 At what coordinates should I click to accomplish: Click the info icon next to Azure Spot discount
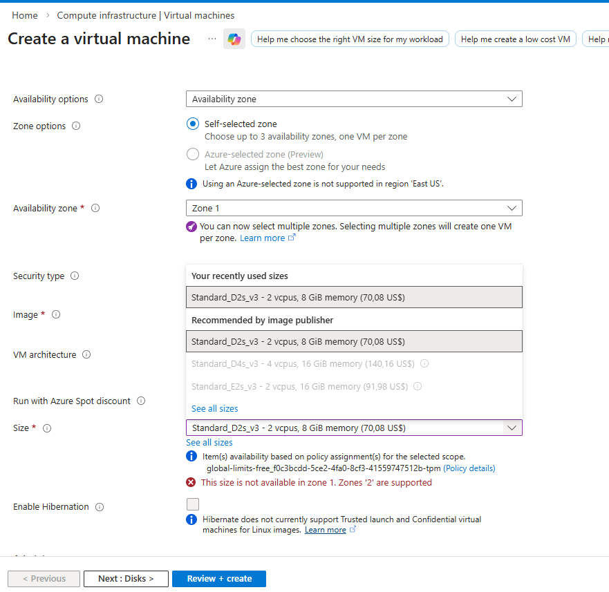tap(141, 401)
